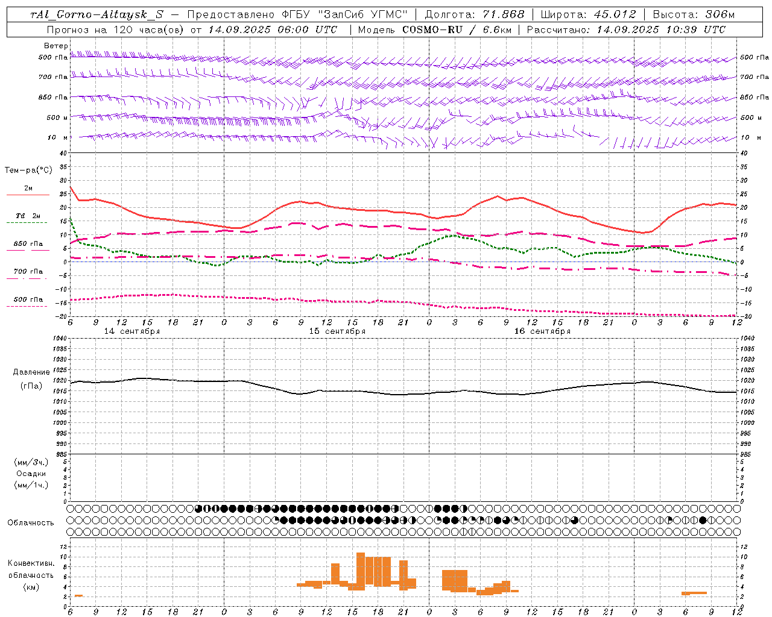The image size is (772, 617).
Task: Click the left 10 м wind level label
Action: pyautogui.click(x=58, y=137)
